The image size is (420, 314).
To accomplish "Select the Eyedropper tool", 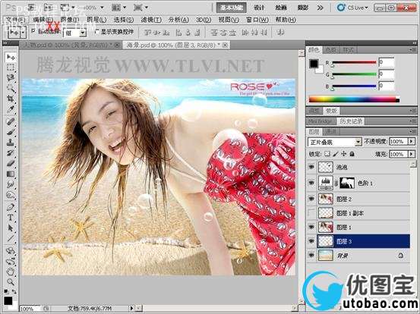I will tap(11, 109).
